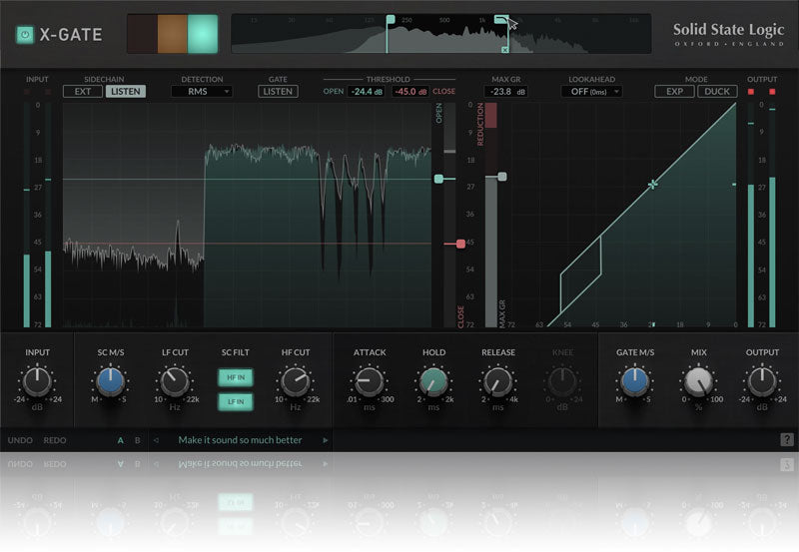Reset the left output clip indicator

751,92
